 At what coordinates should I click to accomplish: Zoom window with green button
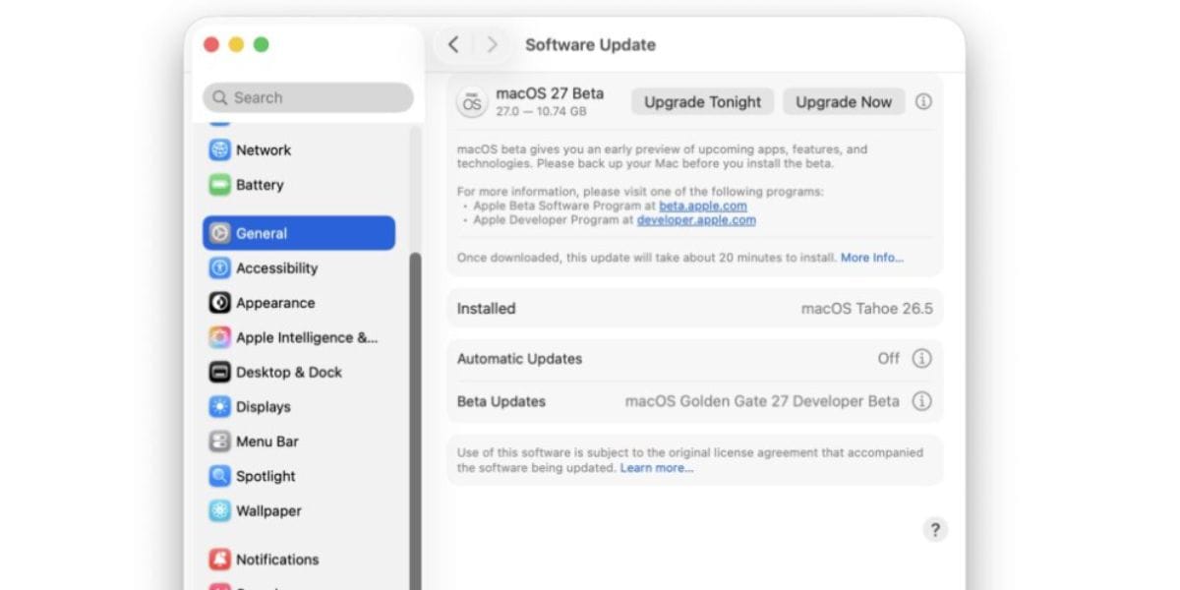point(262,44)
